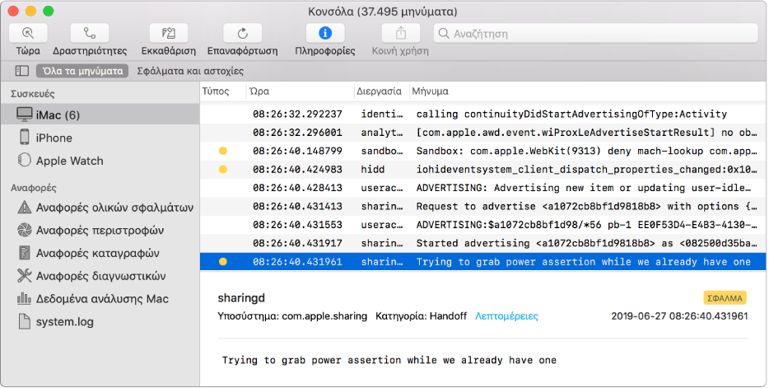The image size is (769, 388).
Task: Click the iMac computer icon
Action: pos(24,115)
